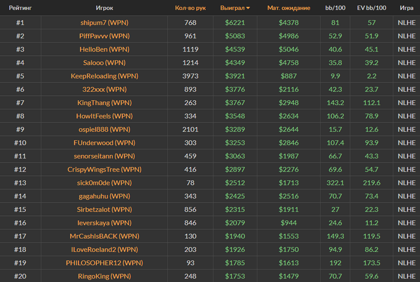420x282 pixels.
Task: Select the $4378 expected value cell
Action: [289, 22]
